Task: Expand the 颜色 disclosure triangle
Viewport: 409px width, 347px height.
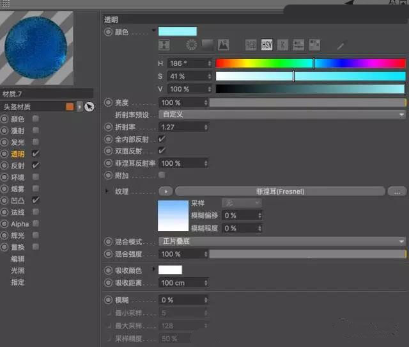Action: (x=153, y=30)
